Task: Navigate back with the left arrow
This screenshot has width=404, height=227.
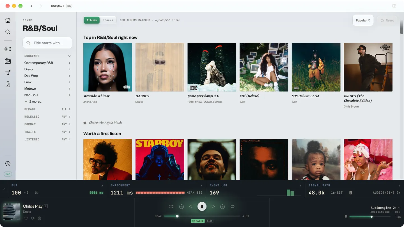Action: click(x=31, y=6)
